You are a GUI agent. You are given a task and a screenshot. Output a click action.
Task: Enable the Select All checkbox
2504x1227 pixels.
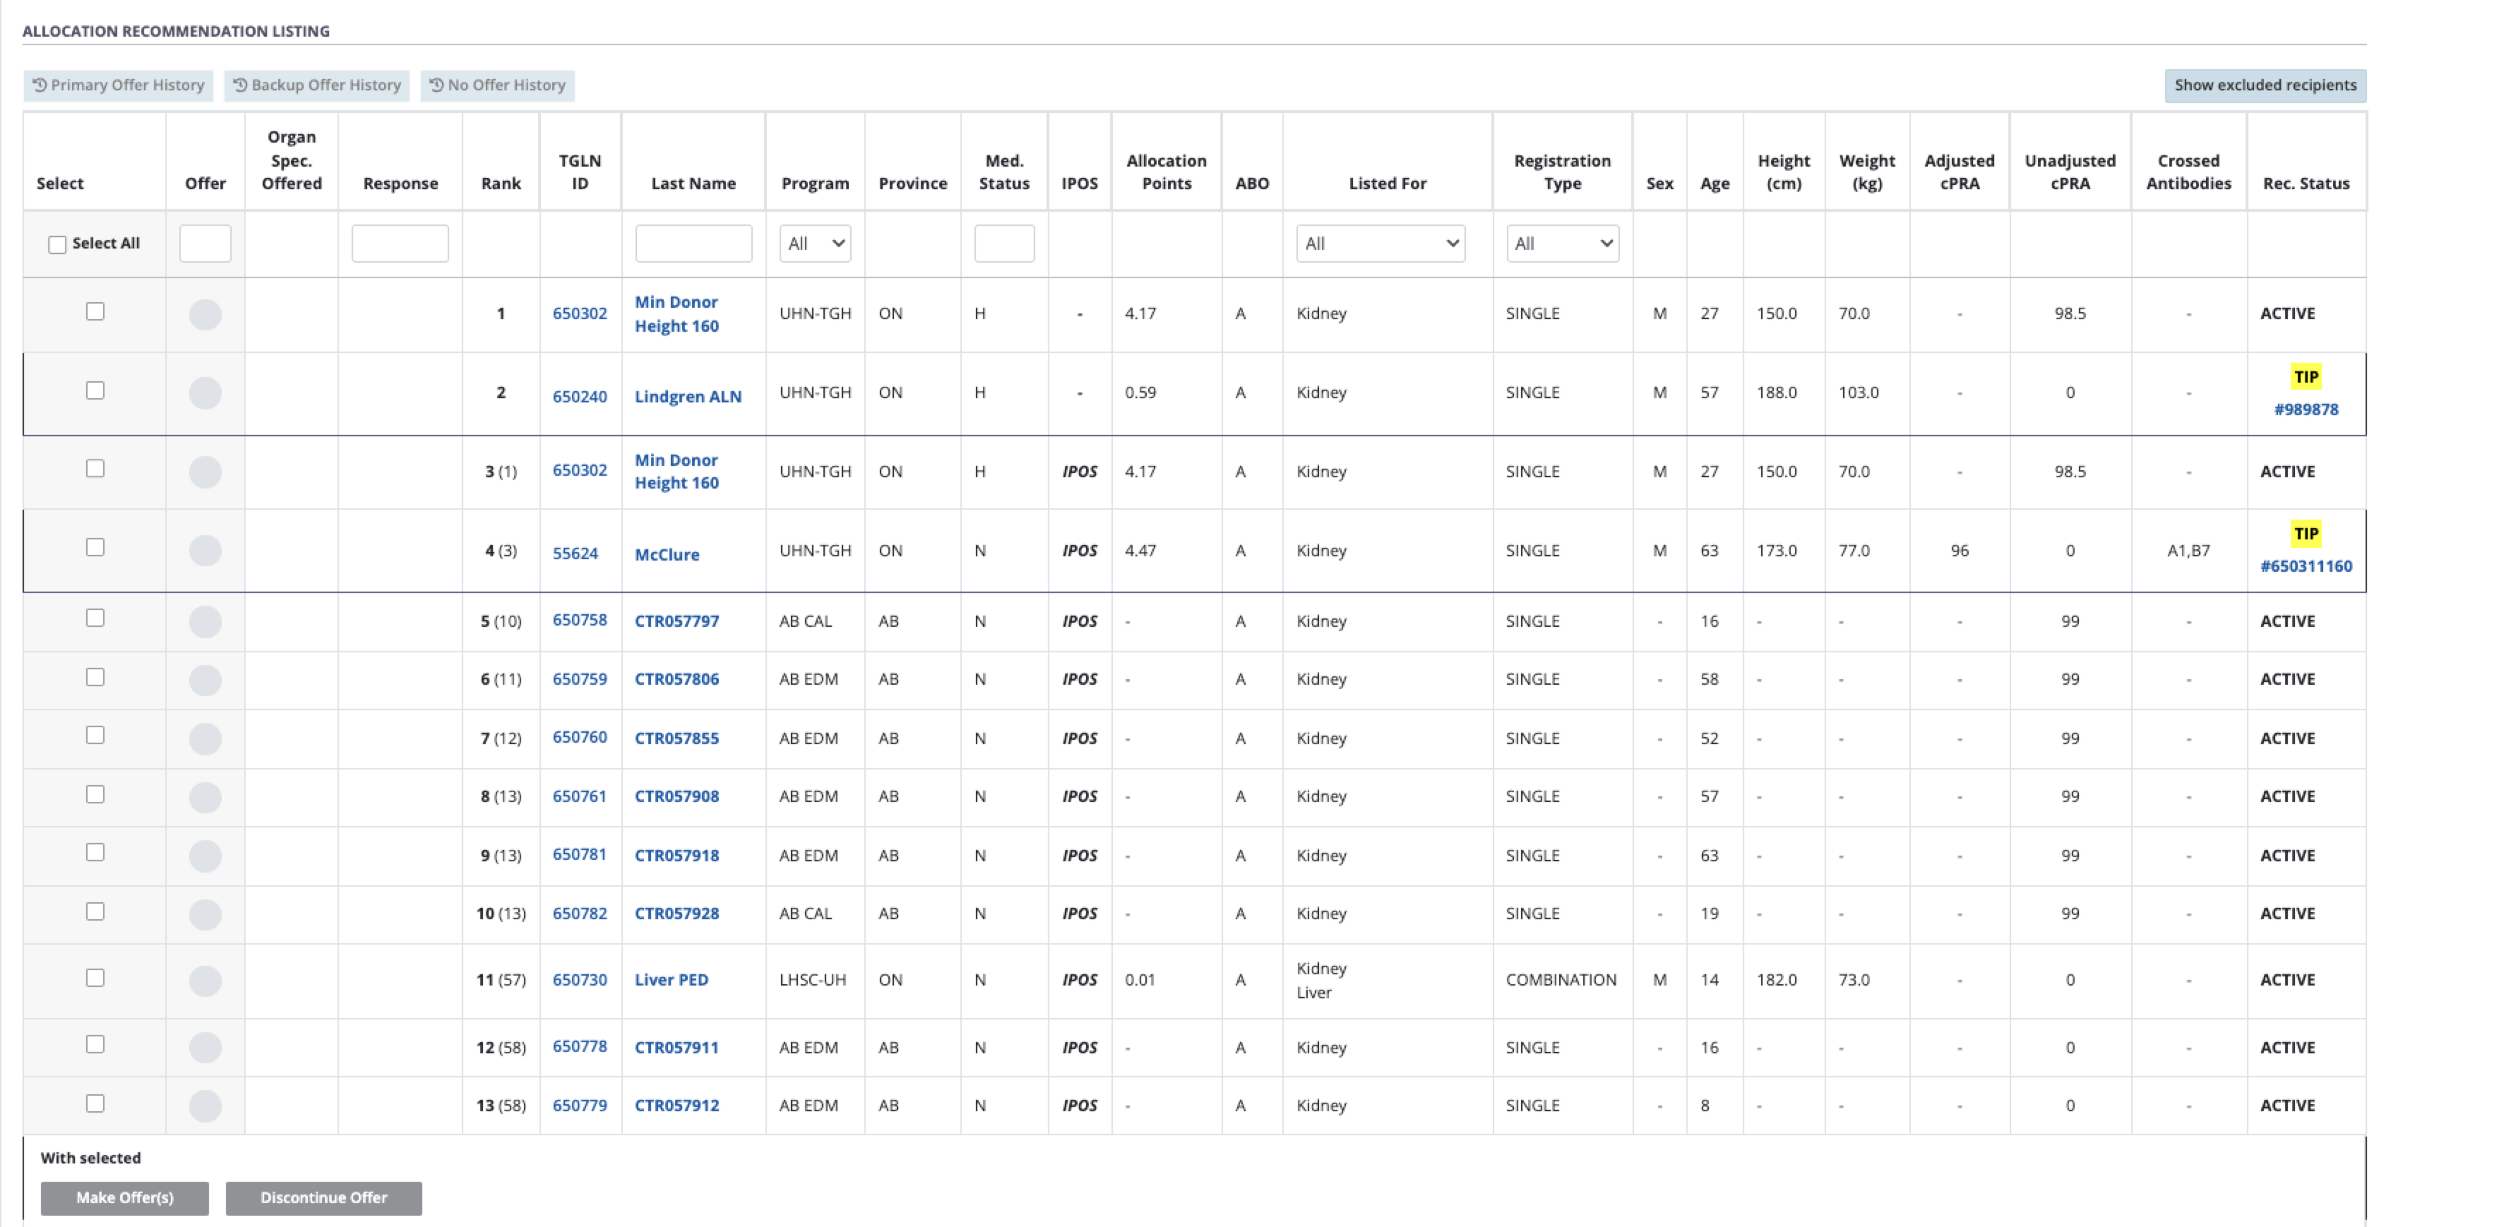point(56,244)
